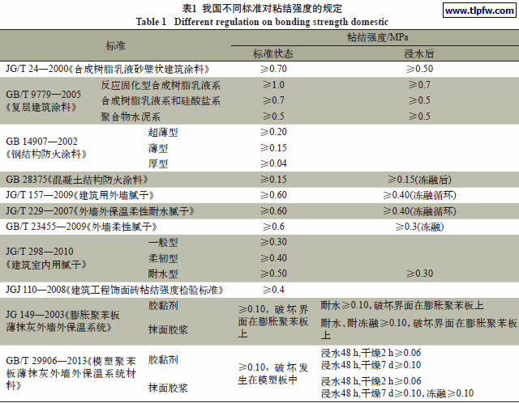Image resolution: width=519 pixels, height=403 pixels.
Task: Click '≥0.10，破坏发生在模塑板中' cell
Action: pyautogui.click(x=273, y=374)
